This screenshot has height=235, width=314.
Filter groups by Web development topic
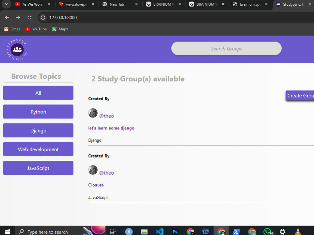tap(38, 149)
